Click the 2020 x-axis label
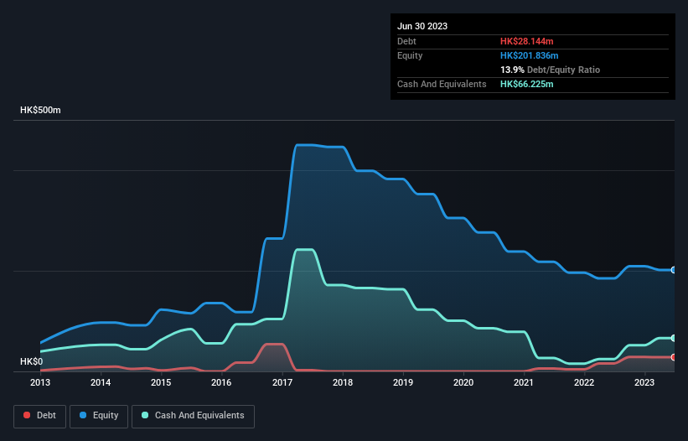Image resolution: width=688 pixels, height=441 pixels. (x=463, y=382)
